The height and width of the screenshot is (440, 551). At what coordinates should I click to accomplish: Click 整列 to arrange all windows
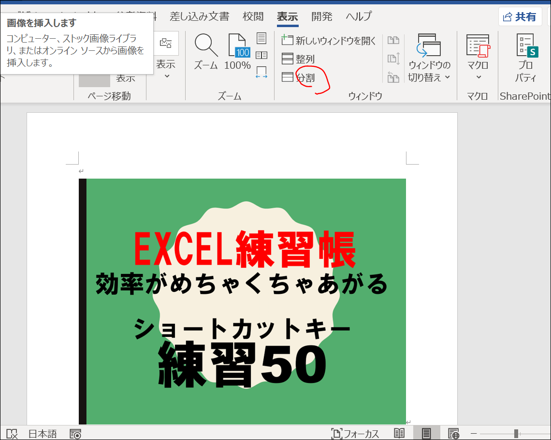298,59
